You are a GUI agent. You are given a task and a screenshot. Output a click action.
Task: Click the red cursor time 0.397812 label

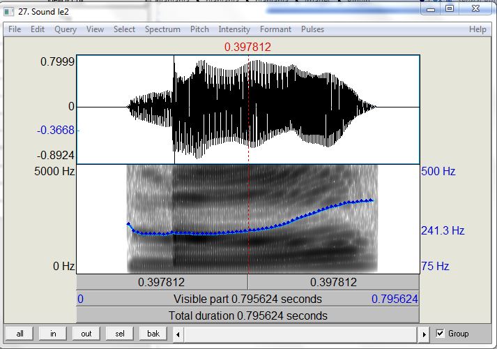(247, 47)
